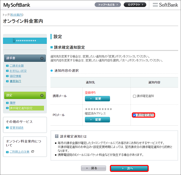Click the 通知内容 column header
The height and width of the screenshot is (175, 181).
pos(154,82)
